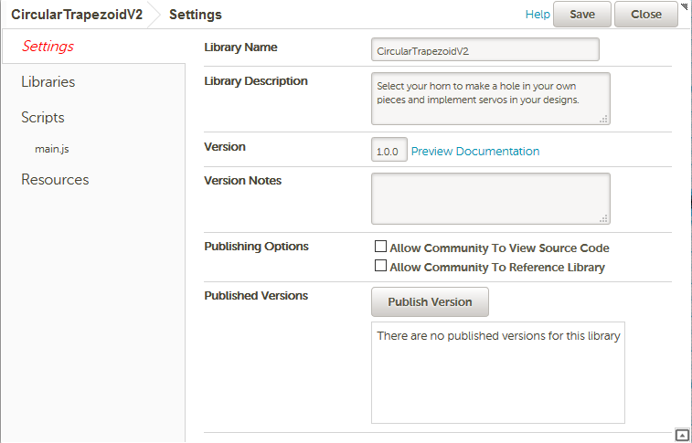
Task: Click the resize grip on Library Description box
Action: point(603,119)
